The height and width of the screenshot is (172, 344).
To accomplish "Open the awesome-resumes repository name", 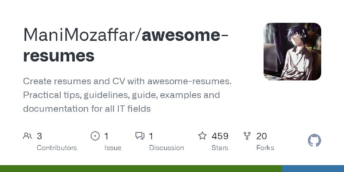I will (126, 45).
